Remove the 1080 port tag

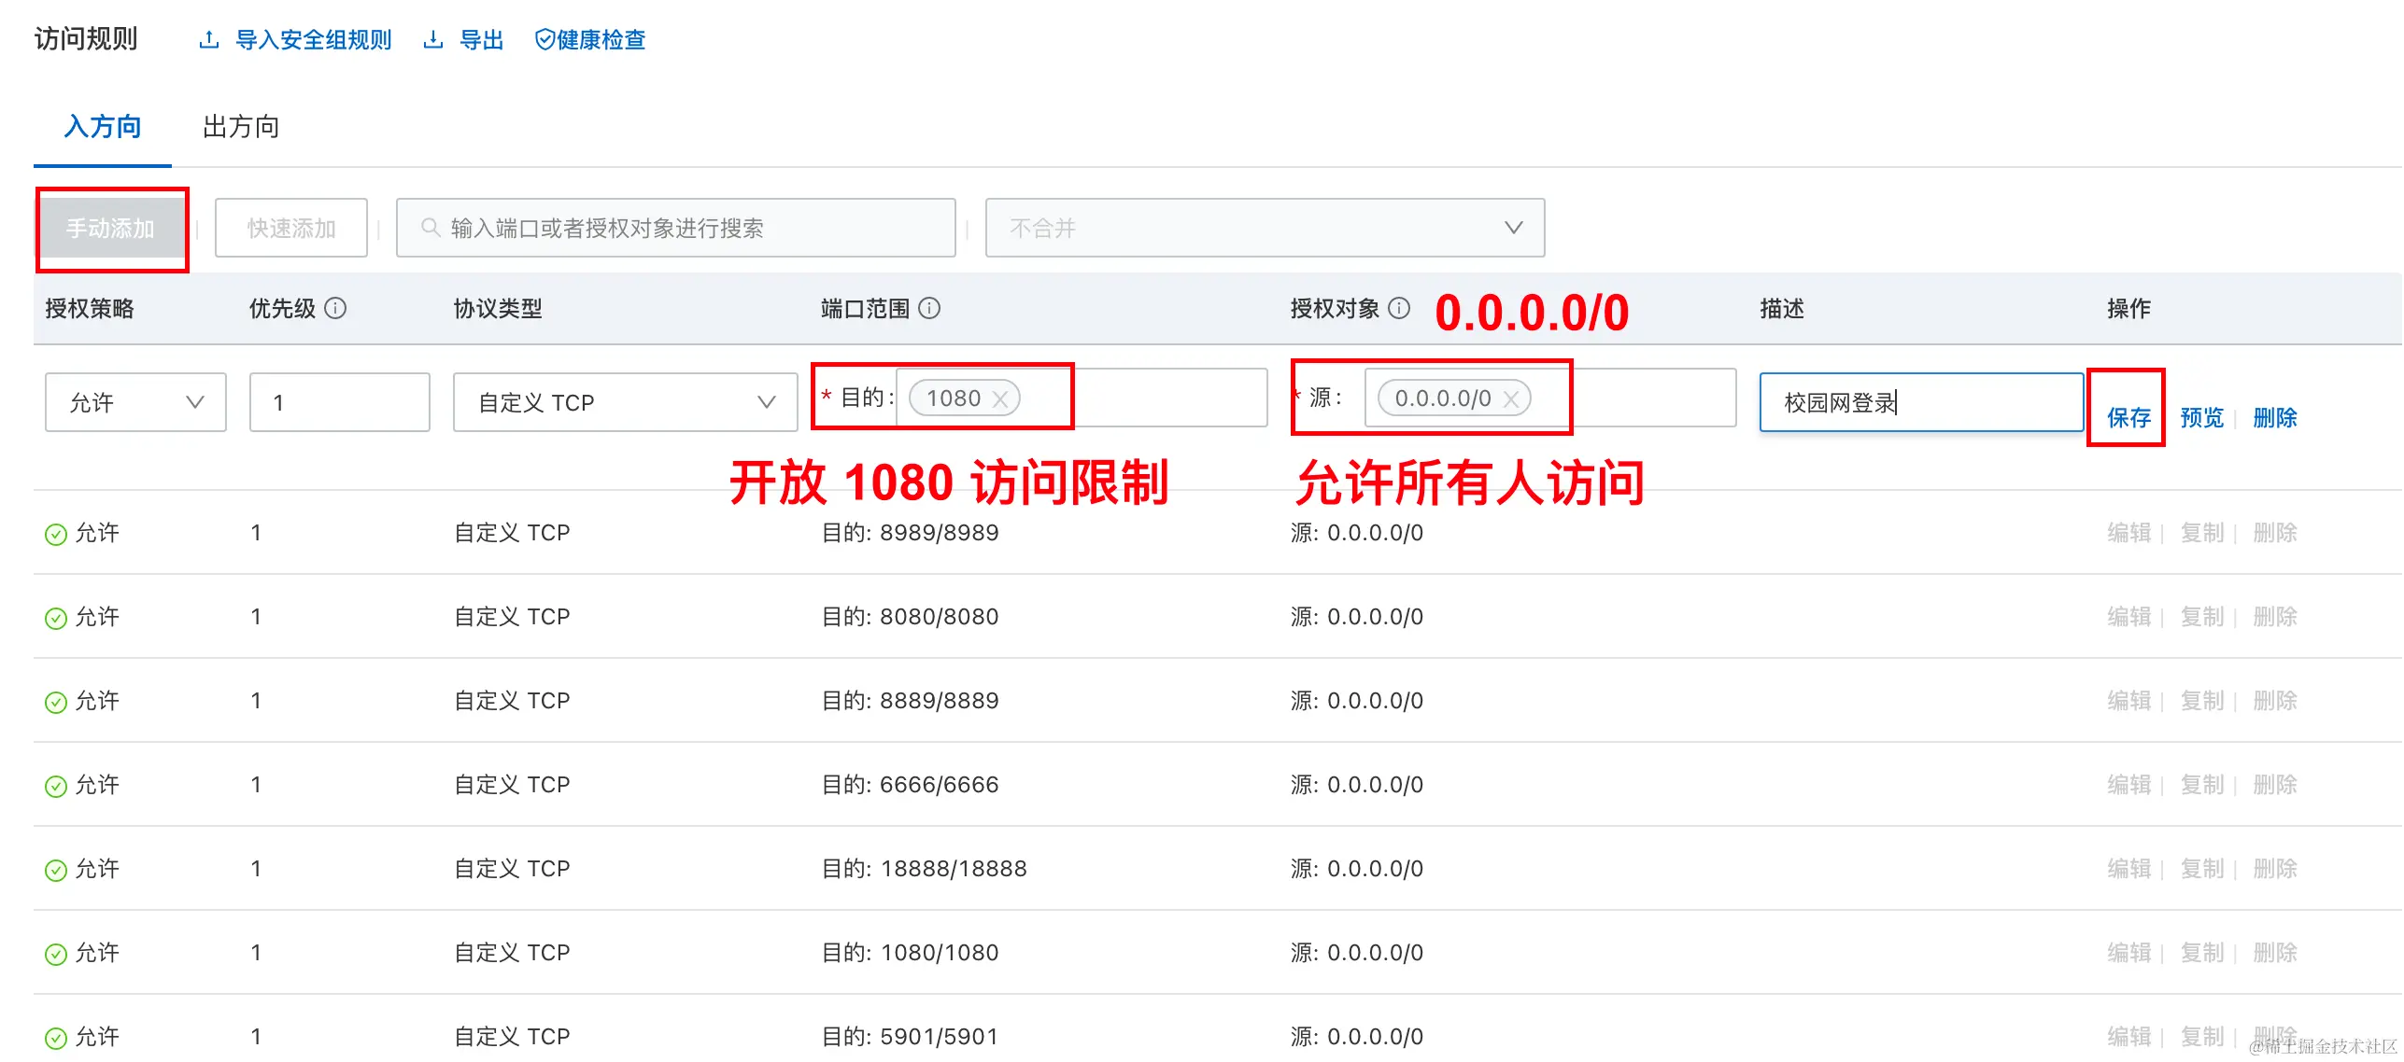[999, 399]
